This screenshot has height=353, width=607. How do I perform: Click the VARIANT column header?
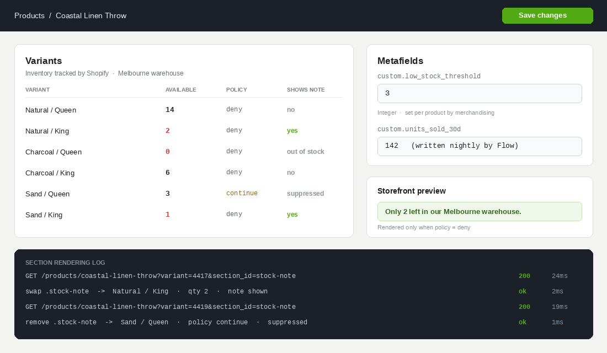(x=38, y=90)
